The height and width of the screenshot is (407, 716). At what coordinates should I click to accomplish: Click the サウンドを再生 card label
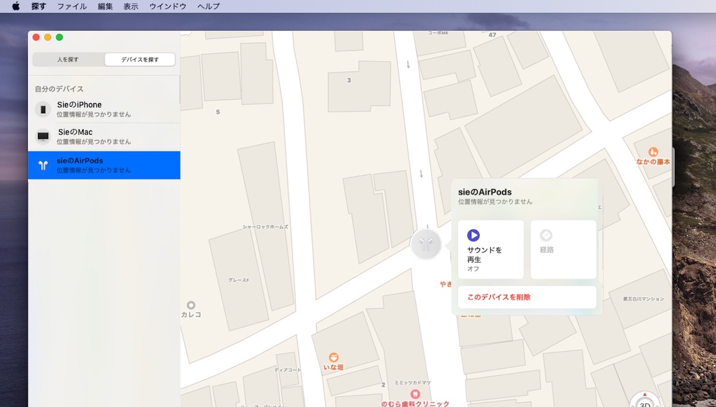tap(484, 255)
